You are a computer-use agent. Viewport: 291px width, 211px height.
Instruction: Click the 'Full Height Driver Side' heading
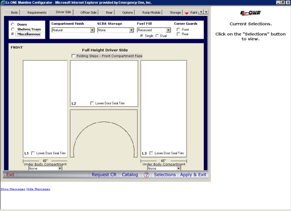point(105,50)
